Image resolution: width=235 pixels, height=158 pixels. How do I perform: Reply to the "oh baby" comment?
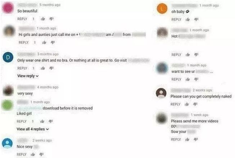176,19
